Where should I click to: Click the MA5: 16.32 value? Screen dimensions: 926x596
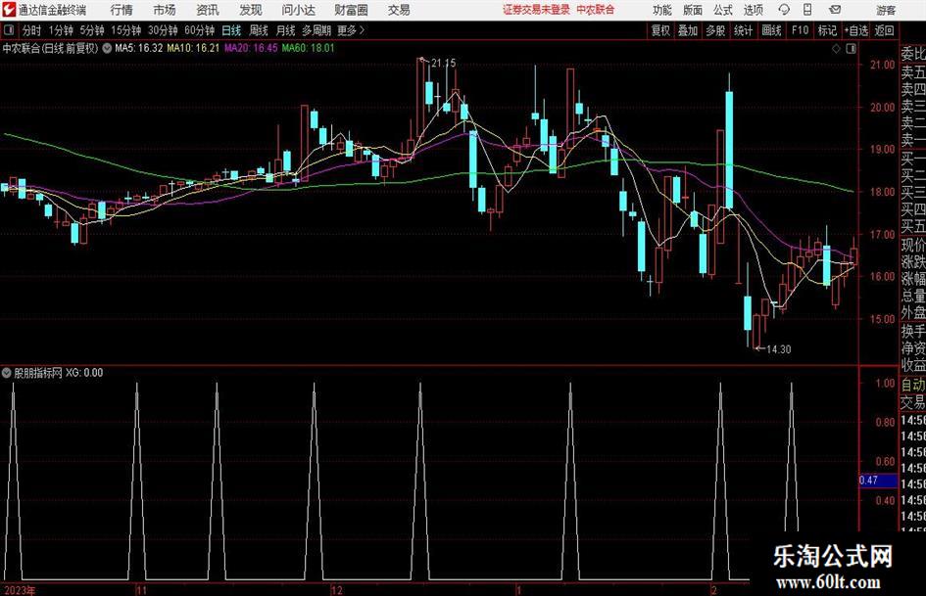coord(139,48)
